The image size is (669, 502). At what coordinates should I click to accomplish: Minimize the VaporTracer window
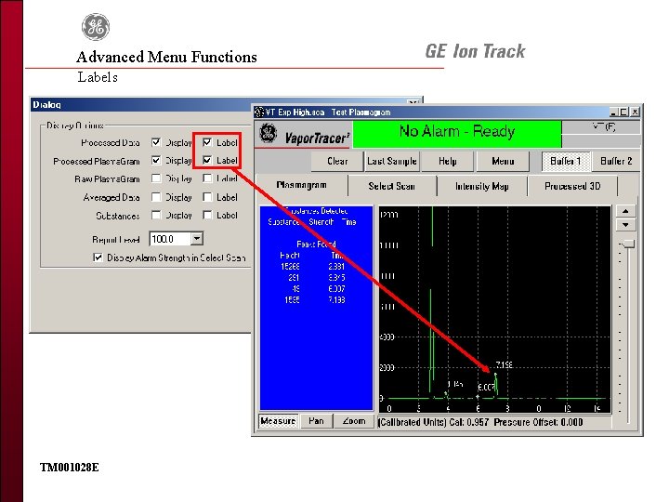(x=613, y=112)
